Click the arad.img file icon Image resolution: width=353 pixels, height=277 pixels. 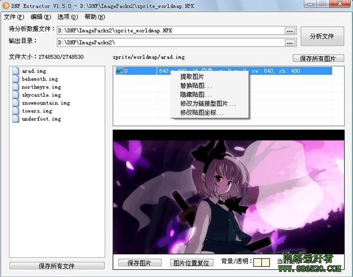pyautogui.click(x=16, y=71)
